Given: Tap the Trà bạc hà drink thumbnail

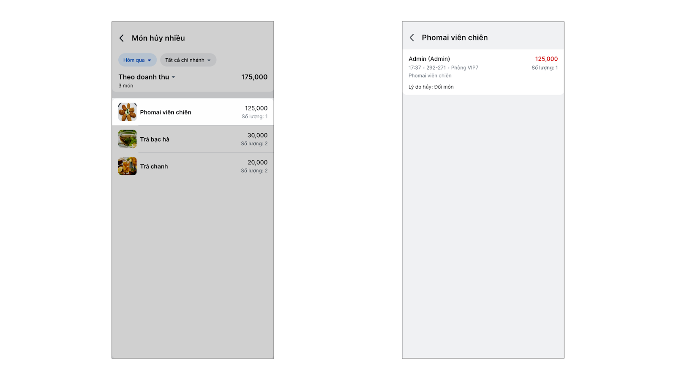Looking at the screenshot, I should [127, 139].
